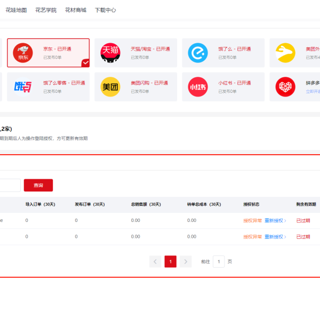The width and height of the screenshot is (320, 320).
Task: Click the 小红书 red logo
Action: pos(198,87)
